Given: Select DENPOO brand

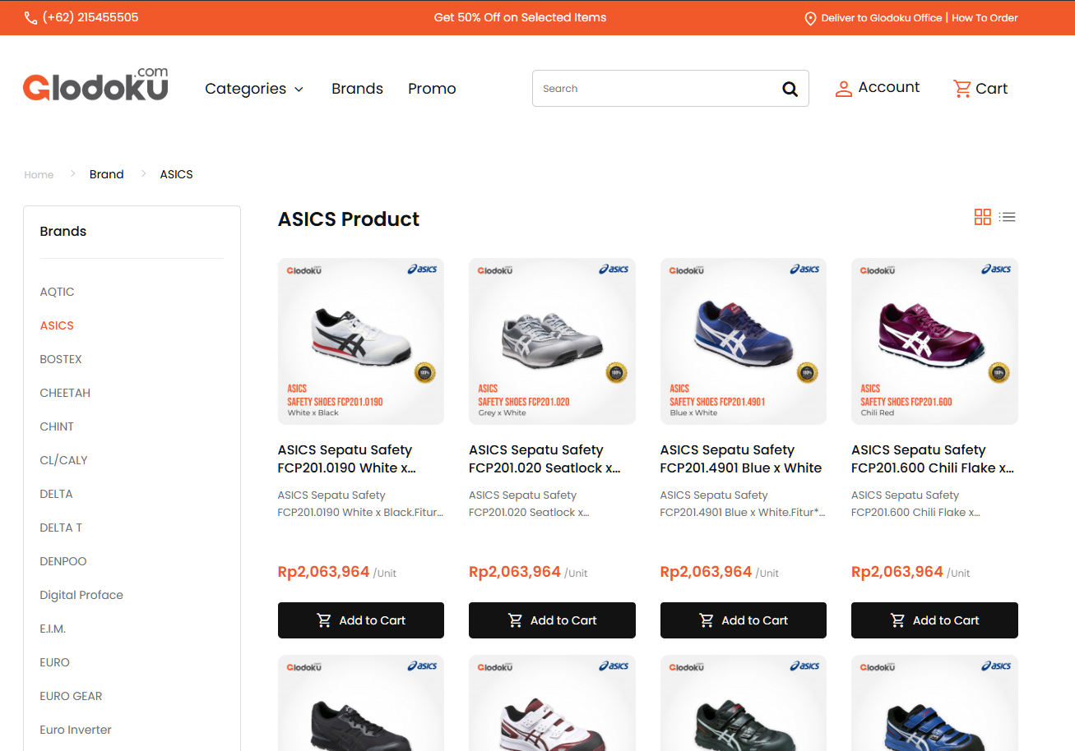Looking at the screenshot, I should [63, 561].
